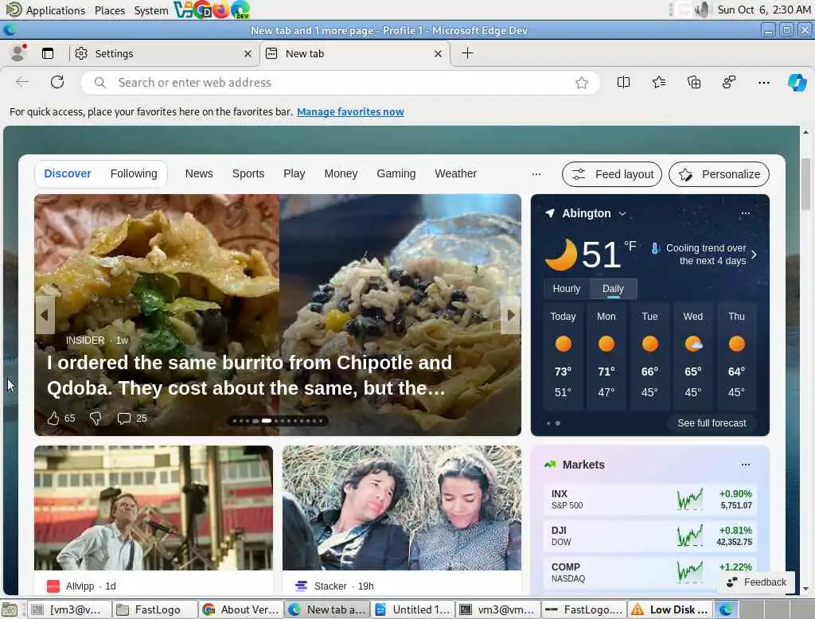Open the INX S&P 500 market row
The height and width of the screenshot is (619, 815).
click(649, 499)
